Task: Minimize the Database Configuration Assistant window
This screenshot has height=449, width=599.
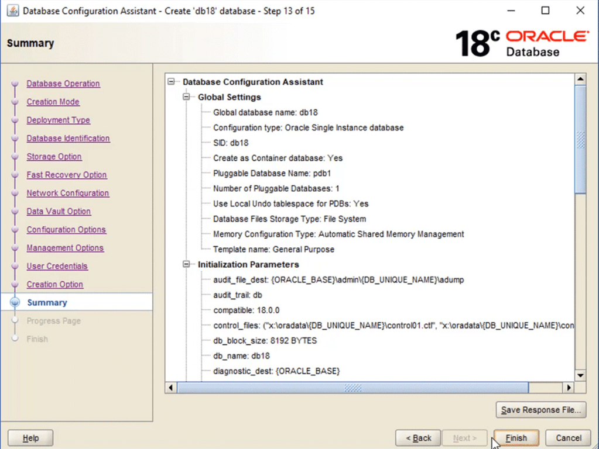Action: pyautogui.click(x=511, y=11)
